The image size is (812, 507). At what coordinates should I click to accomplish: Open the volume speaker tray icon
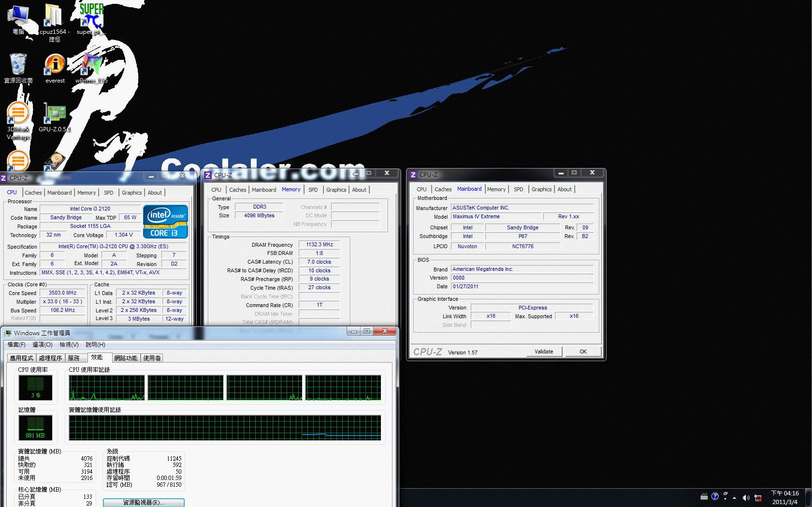point(746,498)
